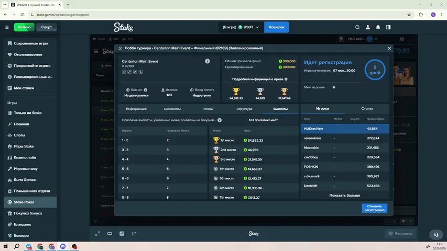Click the browser address bar
447x251 pixels.
click(x=216, y=15)
